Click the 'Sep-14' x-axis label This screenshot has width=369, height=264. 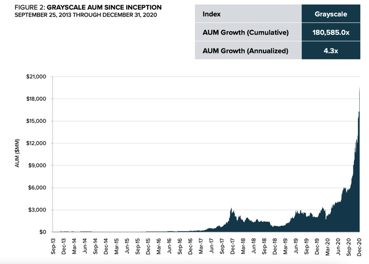(95, 246)
